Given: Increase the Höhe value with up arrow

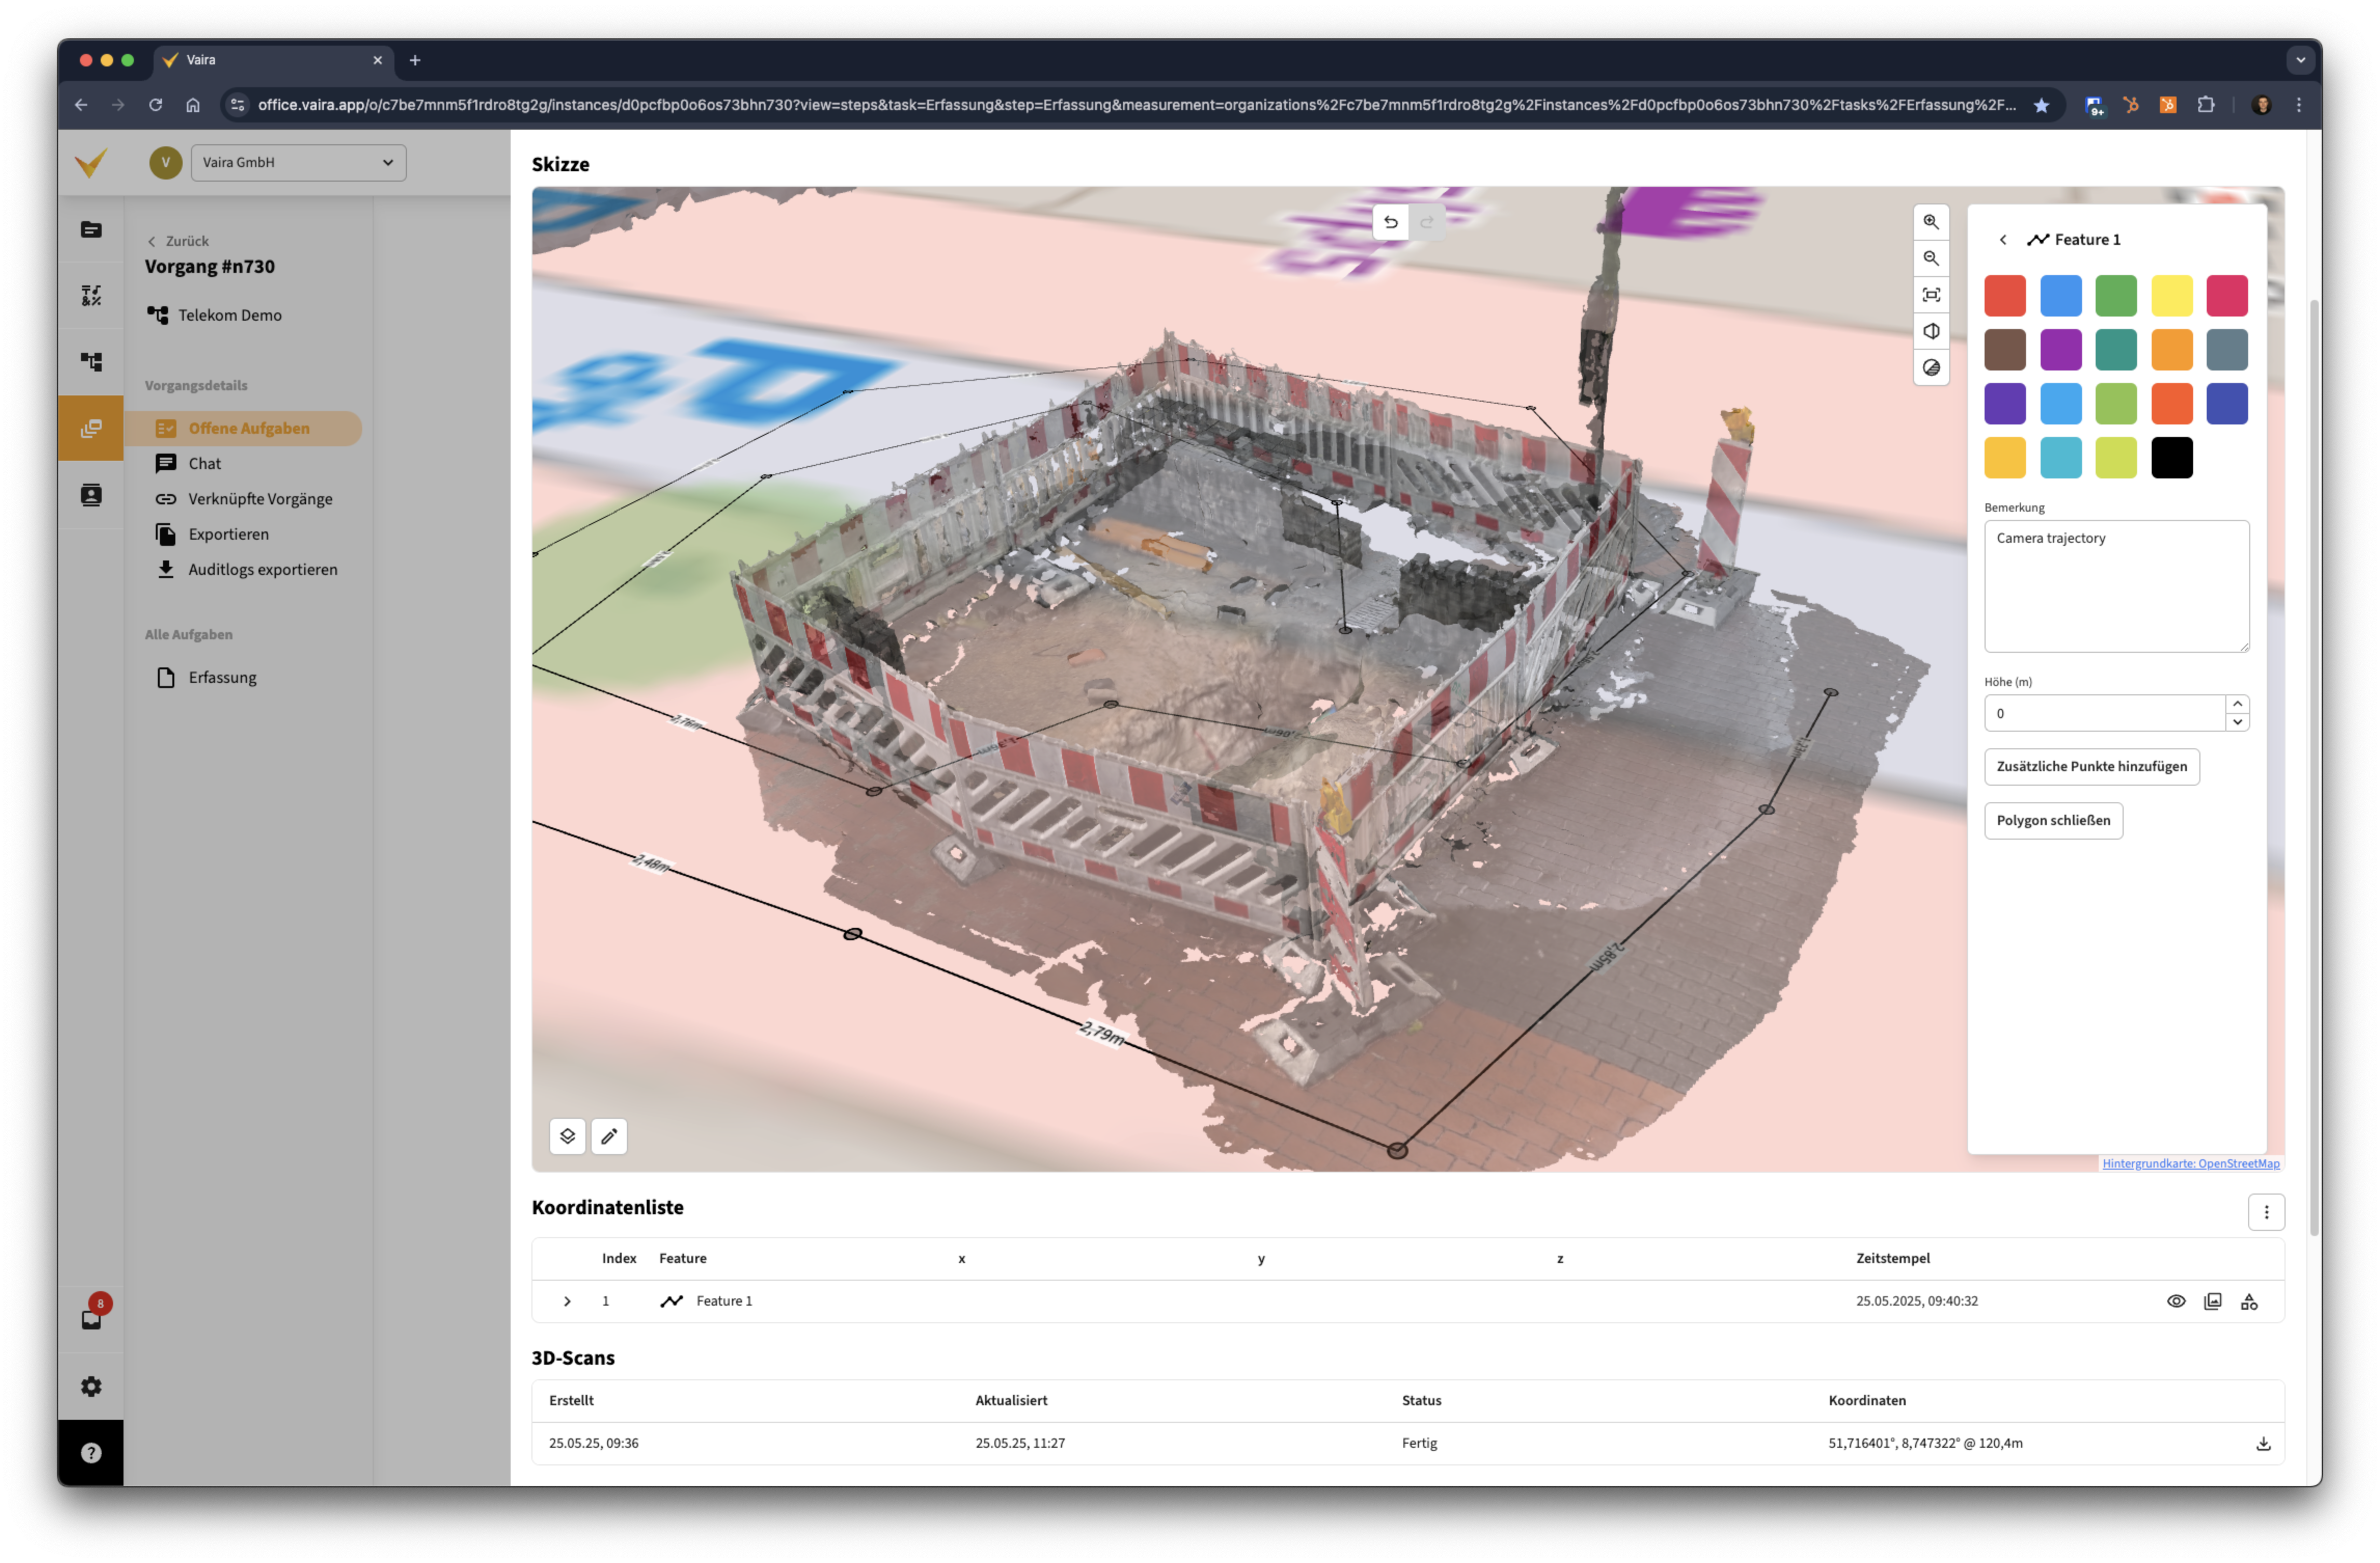Looking at the screenshot, I should (2237, 704).
